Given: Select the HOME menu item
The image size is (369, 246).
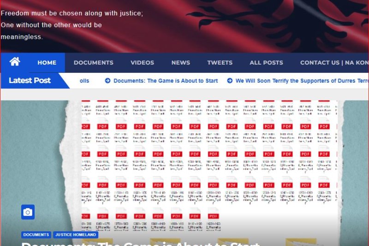Looking at the screenshot, I should 47,63.
